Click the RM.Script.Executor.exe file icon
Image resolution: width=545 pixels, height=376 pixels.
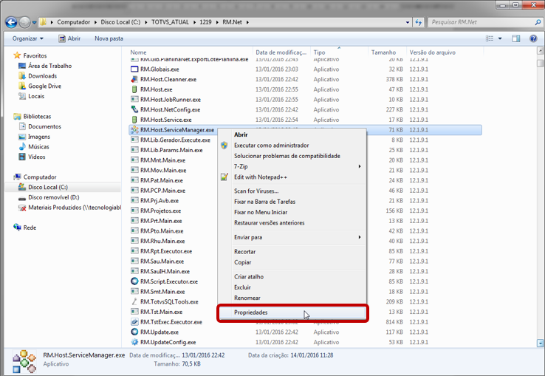coord(134,281)
